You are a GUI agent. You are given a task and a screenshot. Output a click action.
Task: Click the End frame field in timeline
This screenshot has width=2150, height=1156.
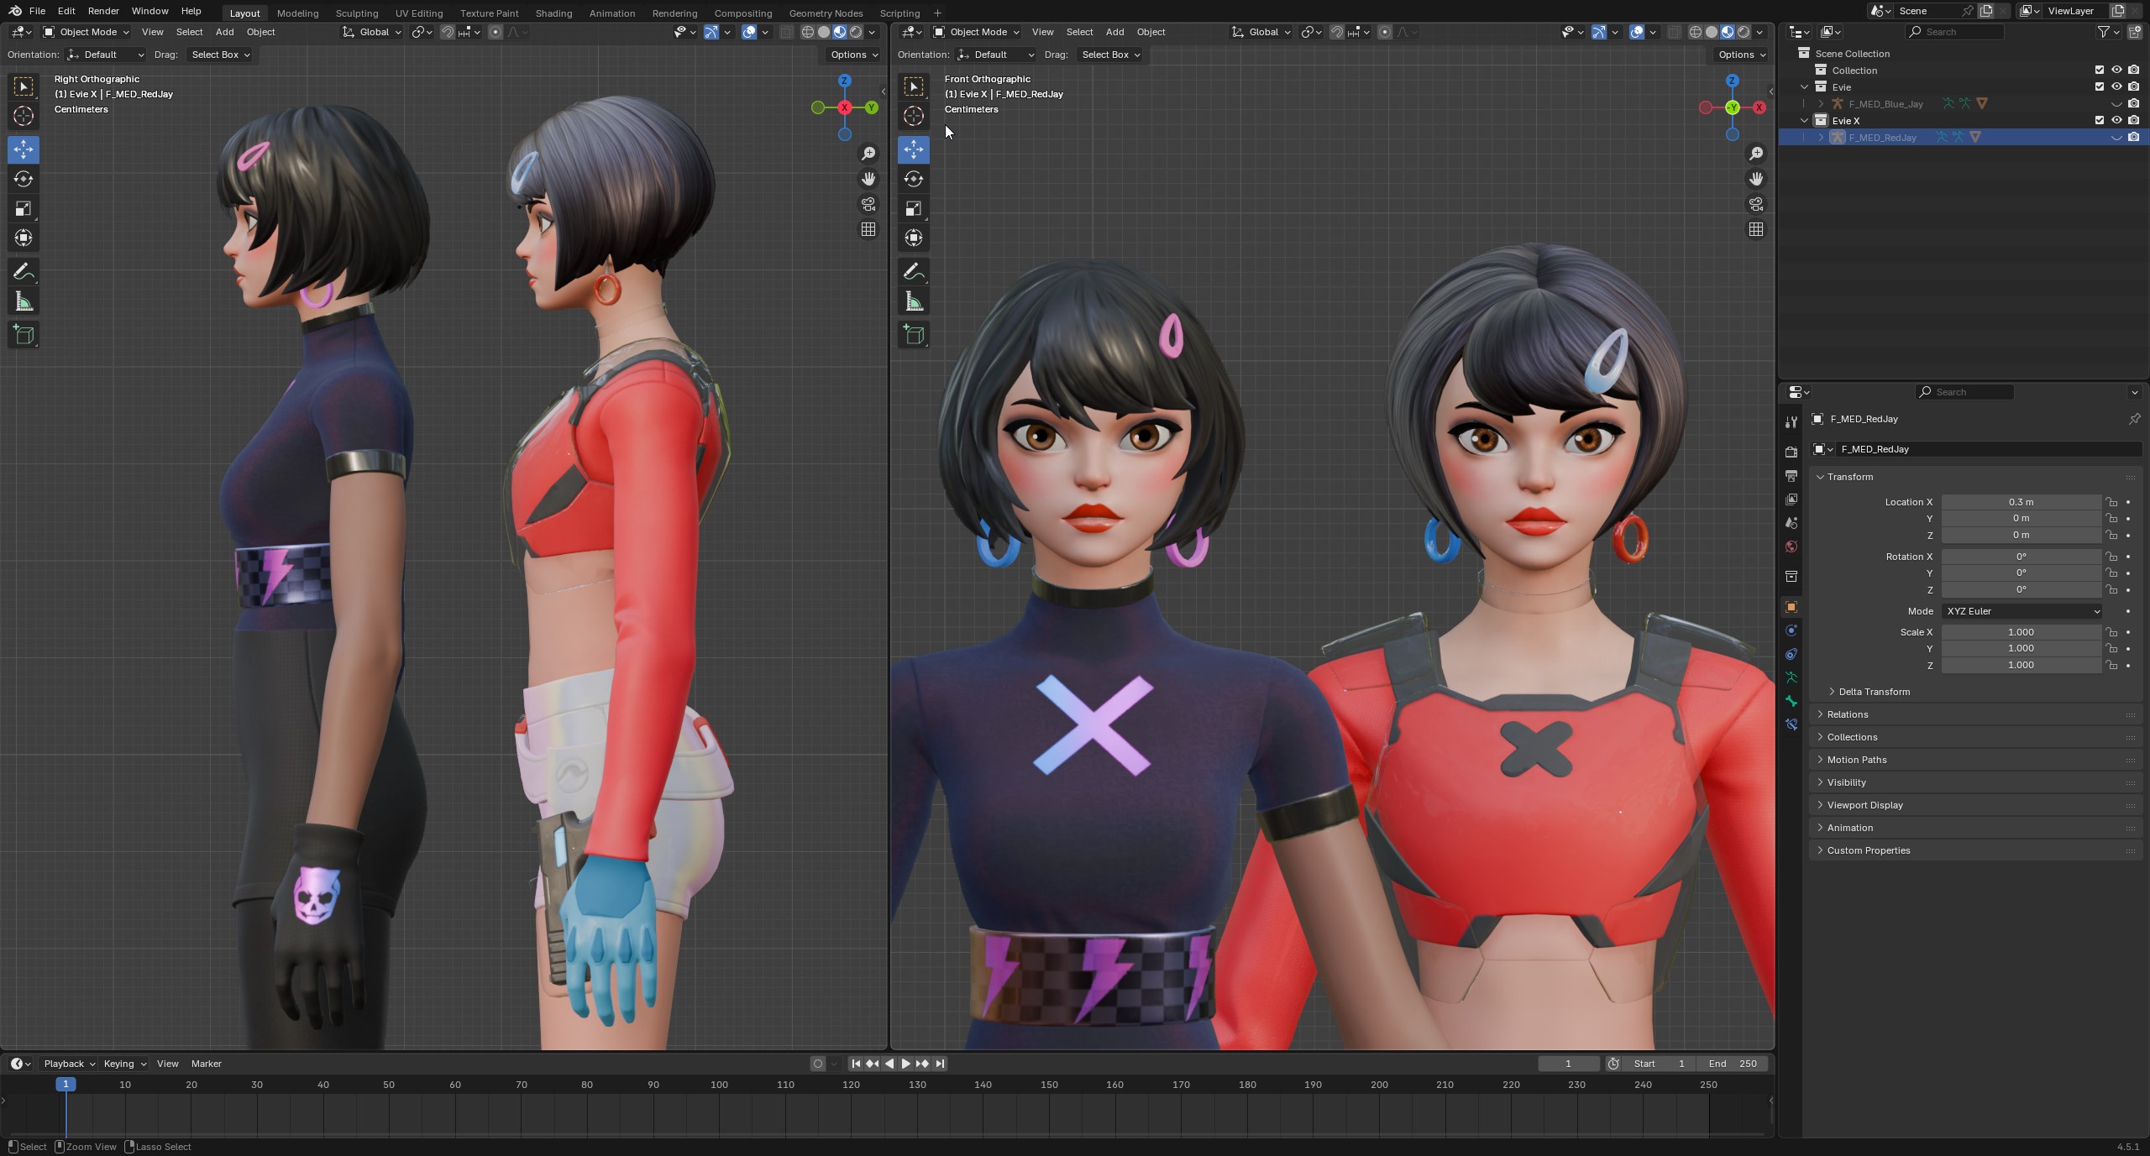1733,1064
